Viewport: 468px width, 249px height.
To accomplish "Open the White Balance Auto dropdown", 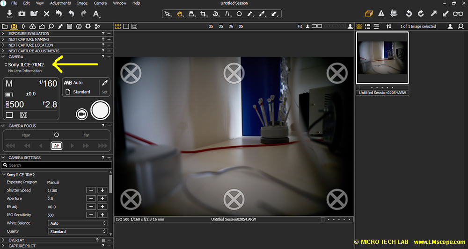I will pyautogui.click(x=78, y=223).
